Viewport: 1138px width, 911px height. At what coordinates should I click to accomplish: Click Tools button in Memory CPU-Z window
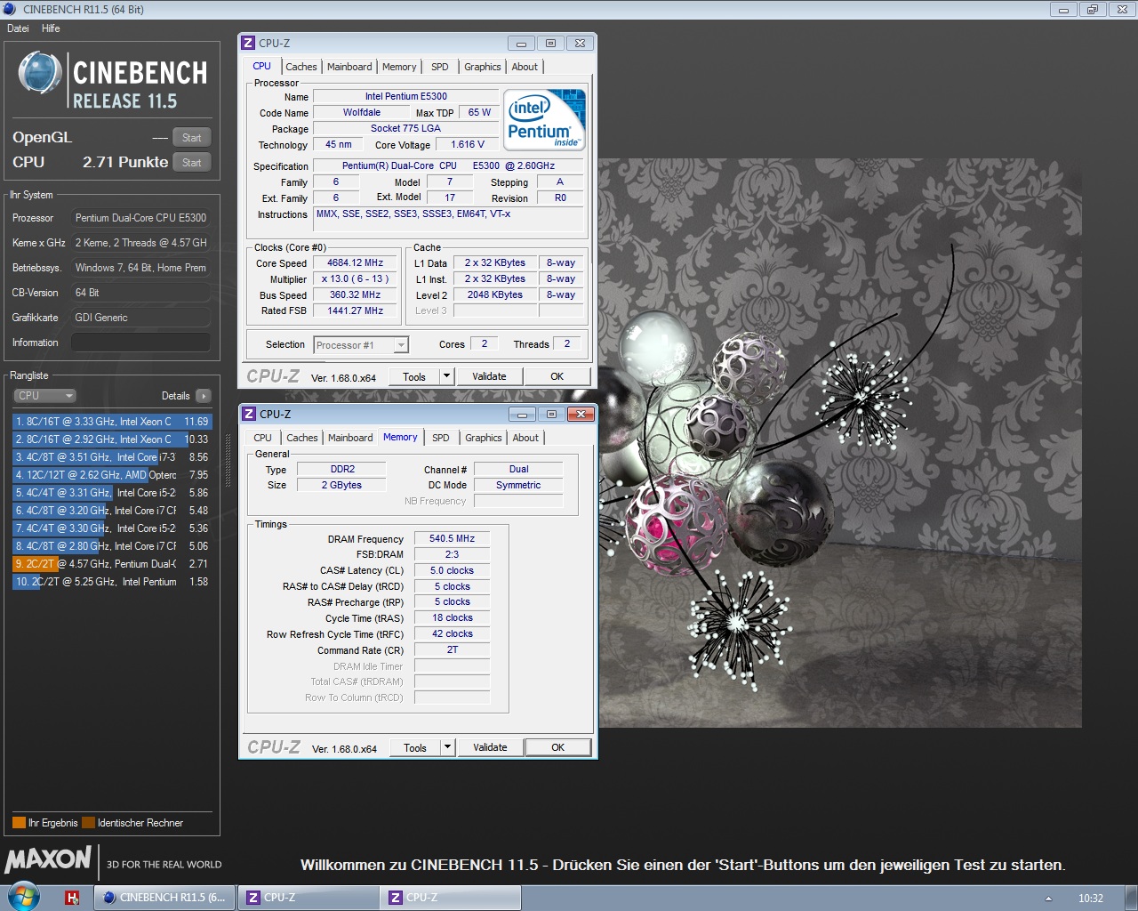click(415, 747)
